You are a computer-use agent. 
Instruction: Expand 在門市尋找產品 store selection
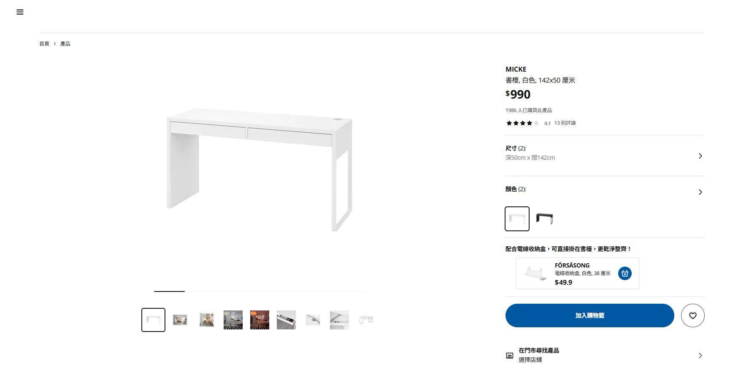pos(700,356)
